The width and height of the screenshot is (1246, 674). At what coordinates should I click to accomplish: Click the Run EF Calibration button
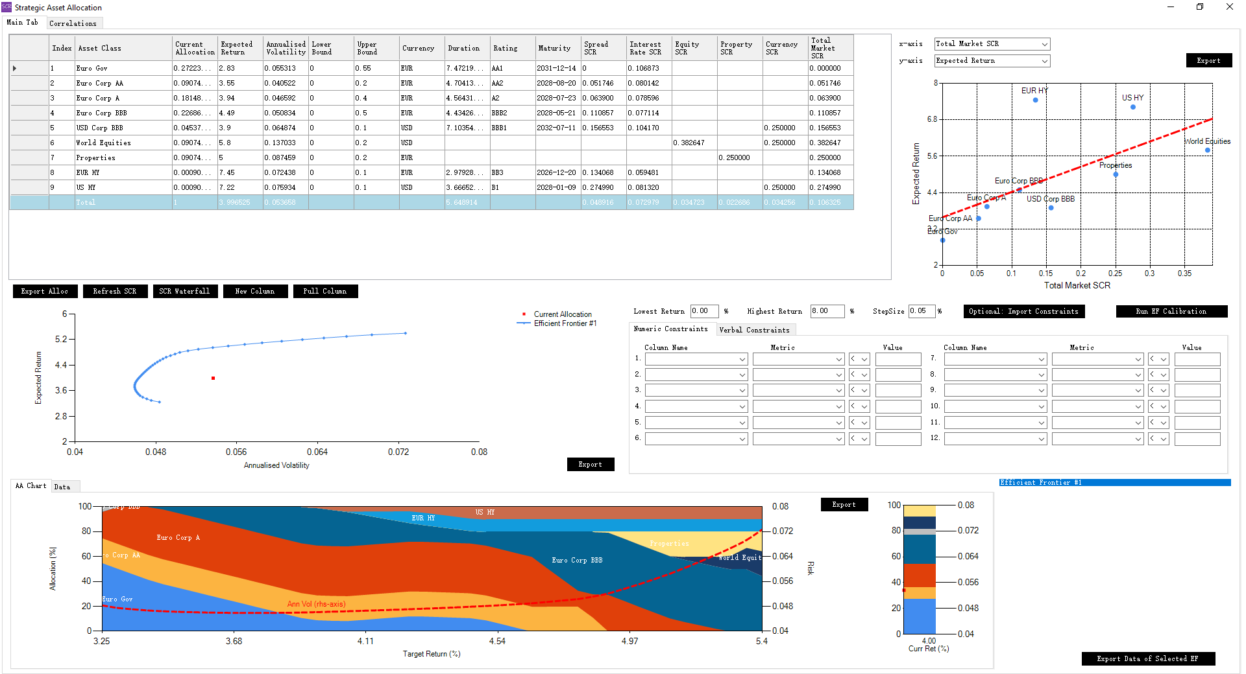[1171, 311]
